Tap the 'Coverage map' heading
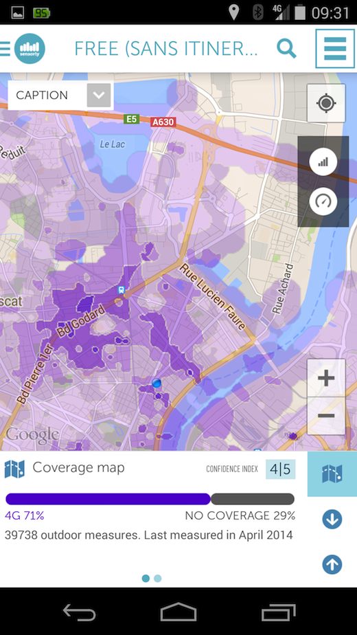The image size is (357, 635). [78, 468]
